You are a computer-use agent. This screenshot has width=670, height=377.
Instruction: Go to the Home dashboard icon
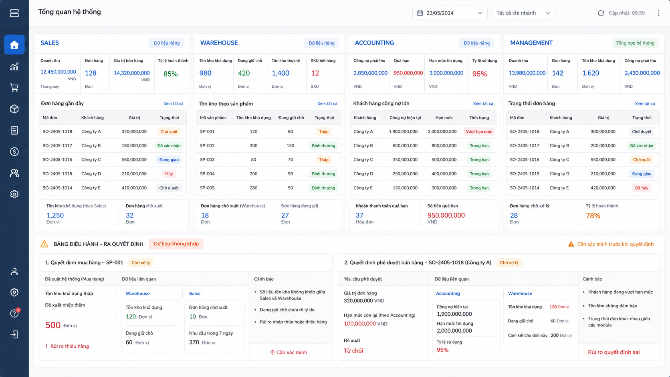coord(14,44)
